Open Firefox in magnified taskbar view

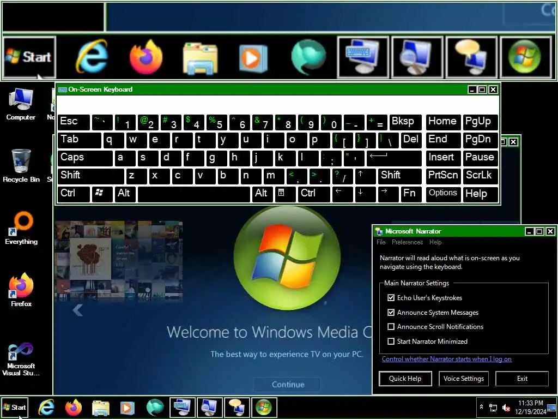[x=146, y=57]
